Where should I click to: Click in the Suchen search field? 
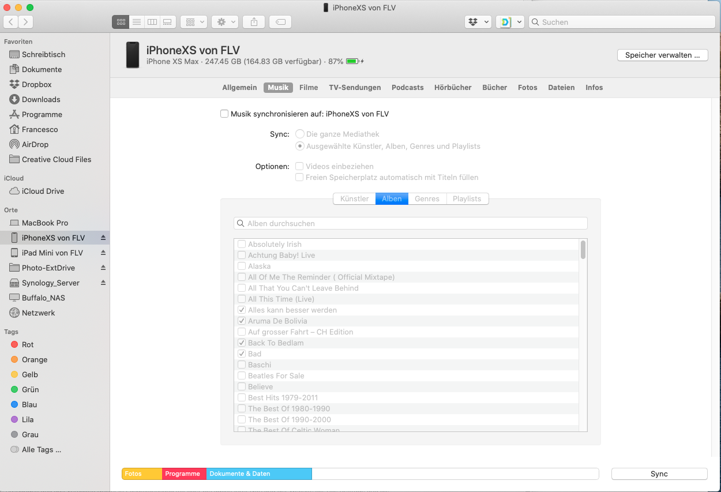pos(622,22)
